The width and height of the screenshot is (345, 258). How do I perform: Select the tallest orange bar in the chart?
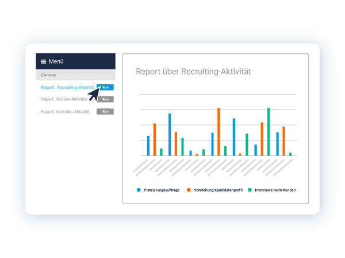point(218,132)
